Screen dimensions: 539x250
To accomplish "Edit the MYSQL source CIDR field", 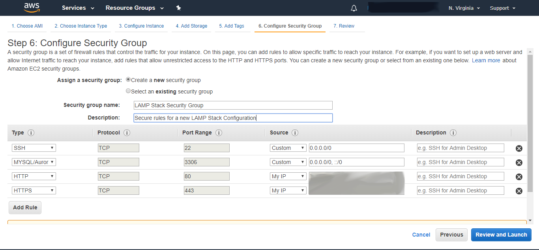I will (357, 162).
